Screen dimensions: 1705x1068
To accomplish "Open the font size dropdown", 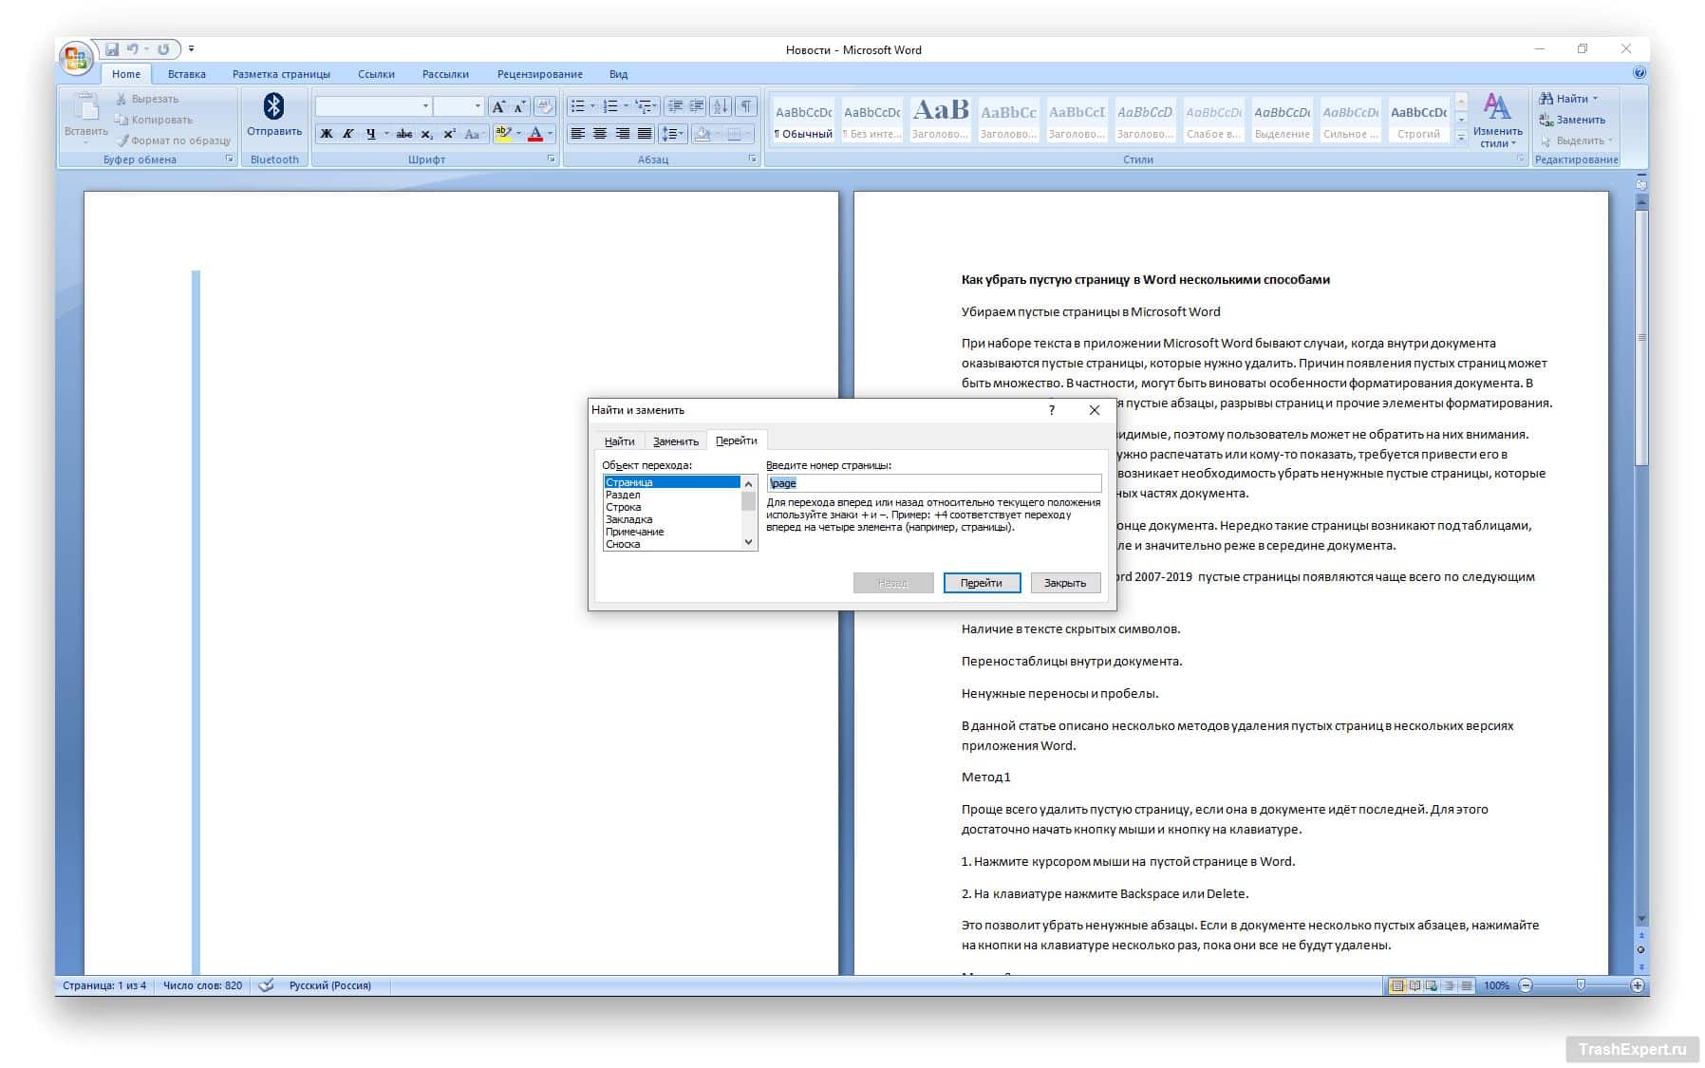I will click(x=478, y=106).
